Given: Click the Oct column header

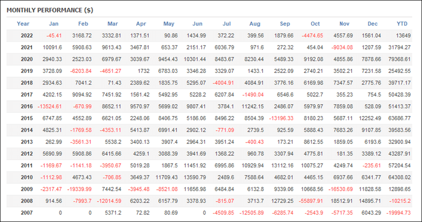Looking at the screenshot, I should click(315, 23).
